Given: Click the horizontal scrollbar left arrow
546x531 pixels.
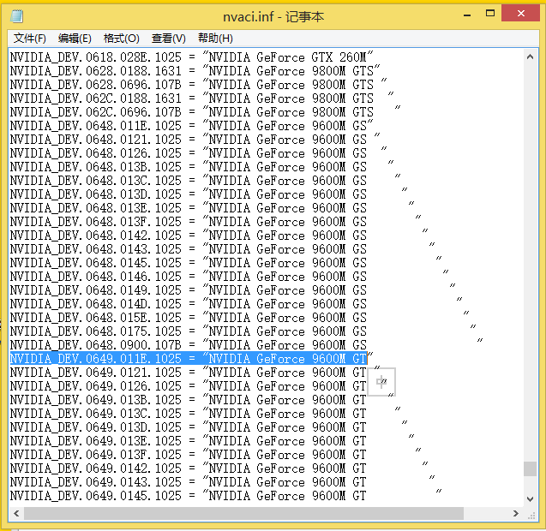Looking at the screenshot, I should (x=16, y=513).
